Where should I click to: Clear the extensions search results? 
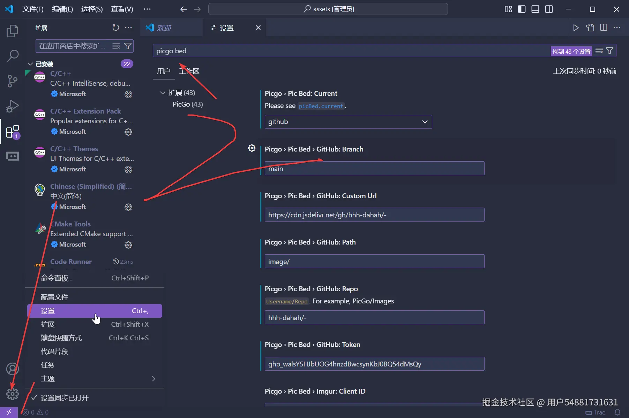[x=116, y=46]
